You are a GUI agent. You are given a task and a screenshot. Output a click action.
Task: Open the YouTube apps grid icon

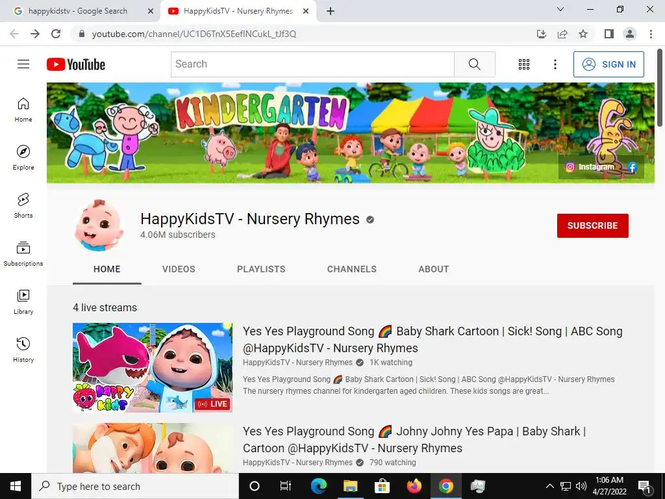pyautogui.click(x=524, y=64)
